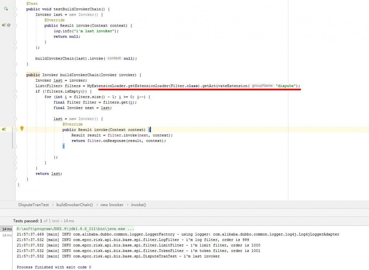Open the yellow lightbulb intention actions
369x270 pixels.
(22, 129)
